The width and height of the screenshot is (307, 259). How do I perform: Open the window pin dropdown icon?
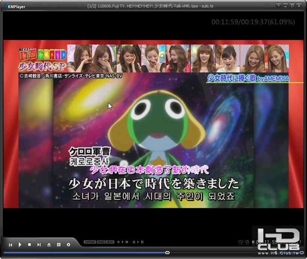tap(278, 6)
